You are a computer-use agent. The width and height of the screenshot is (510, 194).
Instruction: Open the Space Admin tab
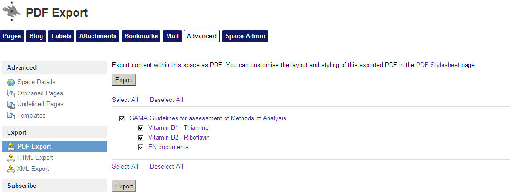pyautogui.click(x=245, y=36)
